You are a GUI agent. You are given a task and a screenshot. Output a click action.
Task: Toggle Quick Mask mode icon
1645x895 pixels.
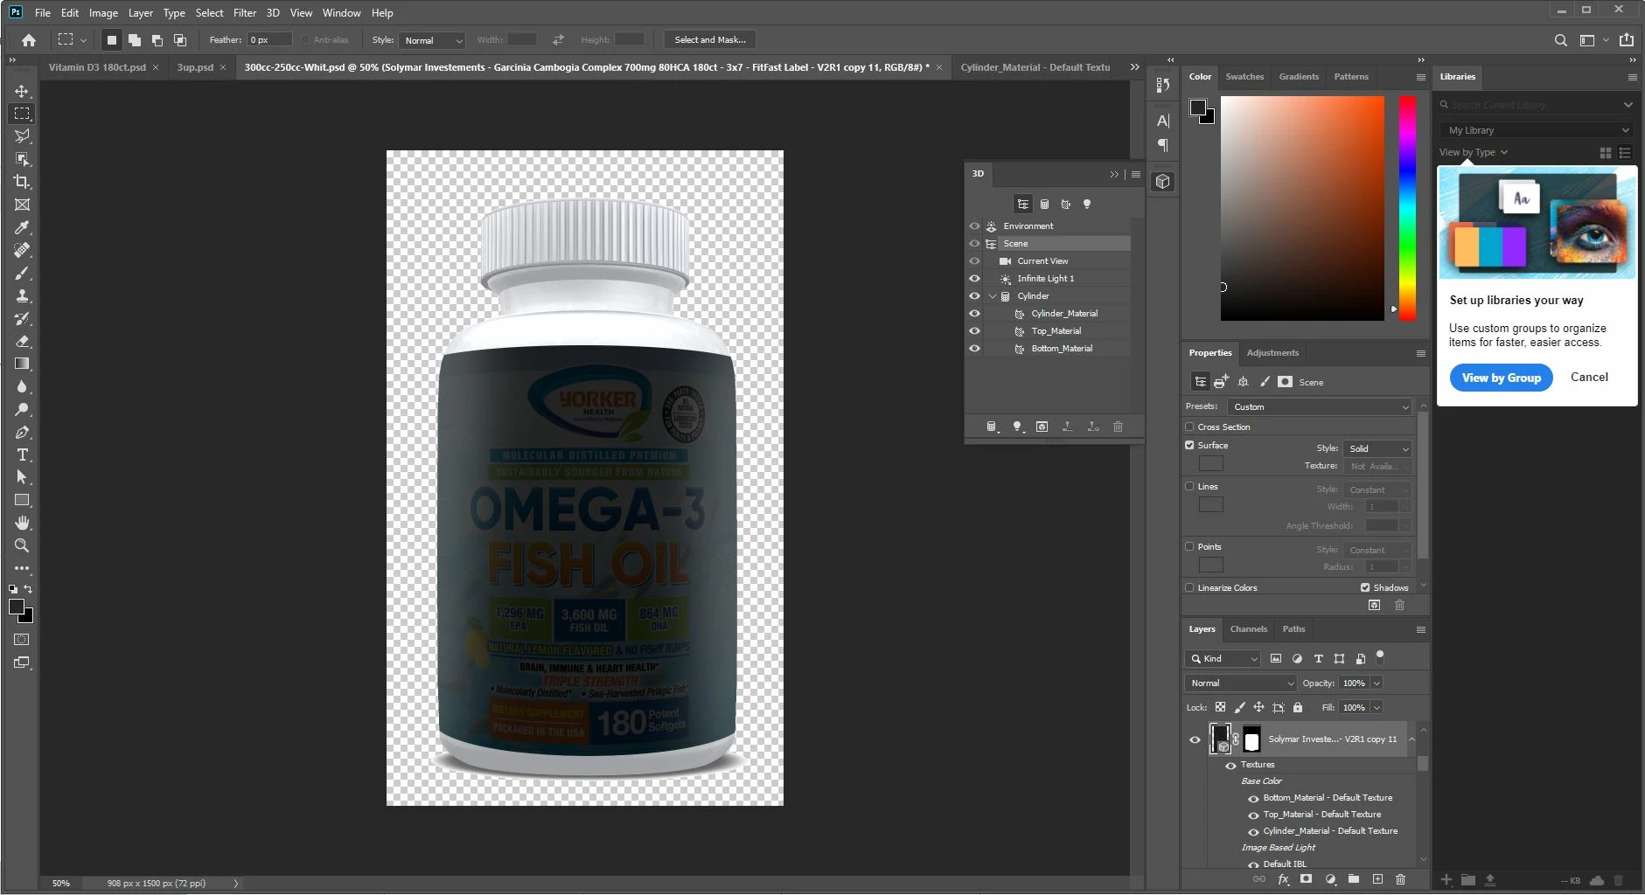(22, 640)
